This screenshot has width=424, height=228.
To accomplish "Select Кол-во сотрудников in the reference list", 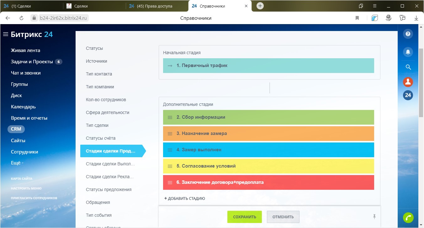I will point(106,100).
